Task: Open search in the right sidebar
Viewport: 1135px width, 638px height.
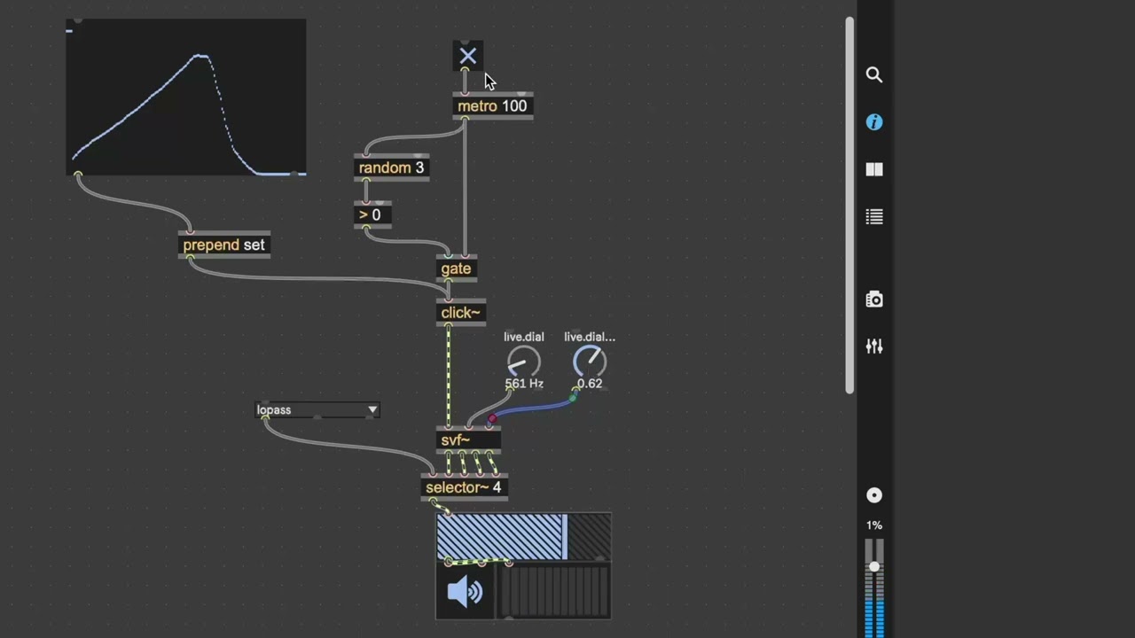Action: click(874, 75)
